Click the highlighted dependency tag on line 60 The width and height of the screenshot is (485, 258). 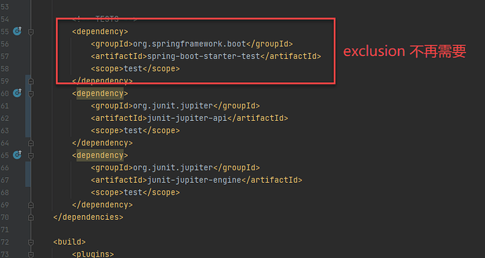100,93
